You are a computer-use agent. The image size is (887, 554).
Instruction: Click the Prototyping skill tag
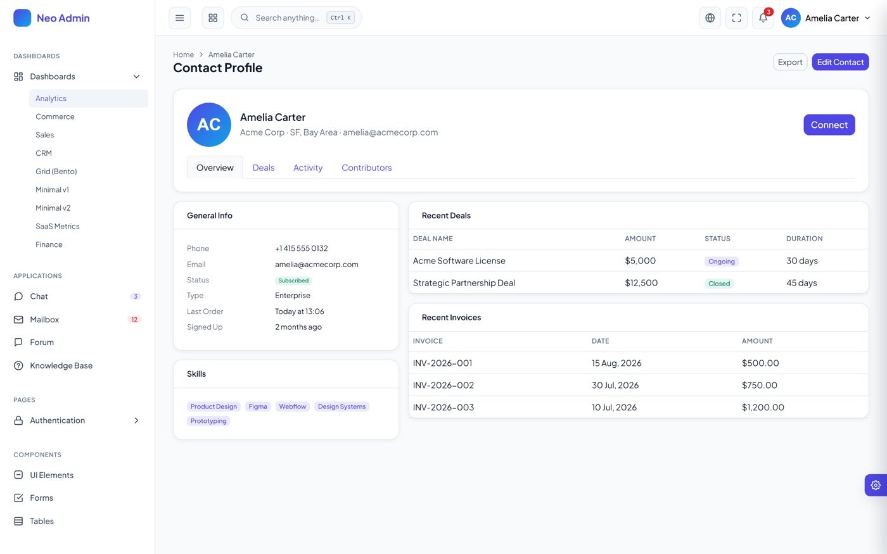click(x=208, y=421)
